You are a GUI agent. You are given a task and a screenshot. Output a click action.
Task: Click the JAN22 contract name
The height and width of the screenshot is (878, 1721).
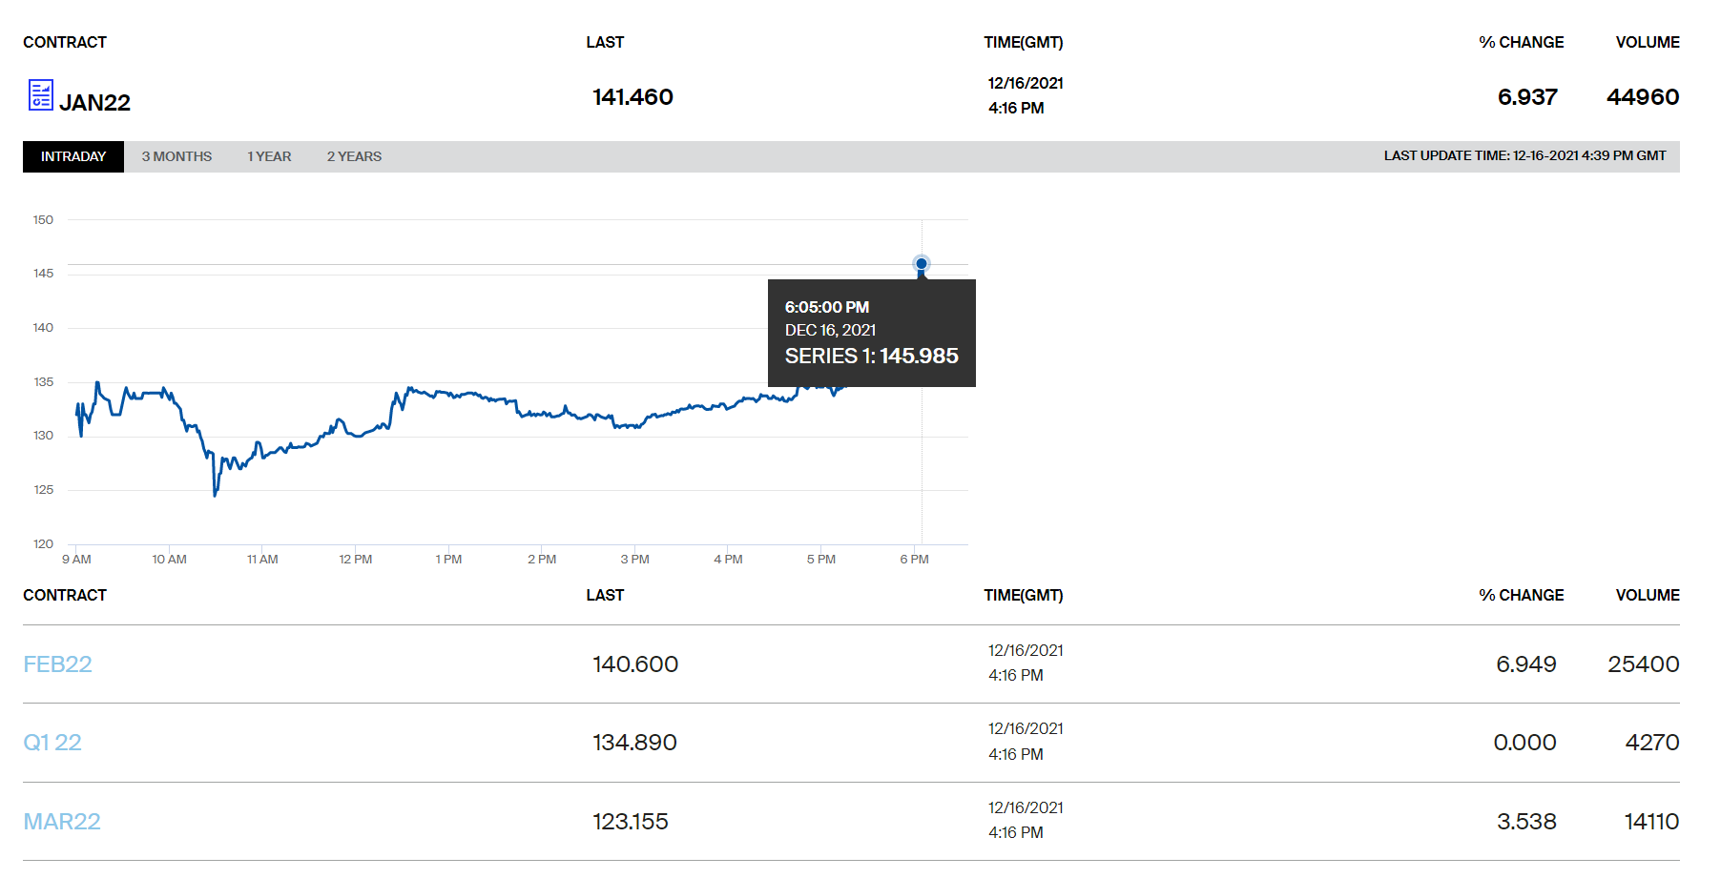[x=94, y=103]
